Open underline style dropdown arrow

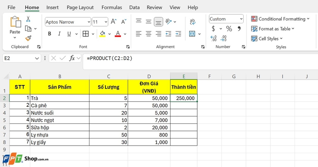click(76, 34)
